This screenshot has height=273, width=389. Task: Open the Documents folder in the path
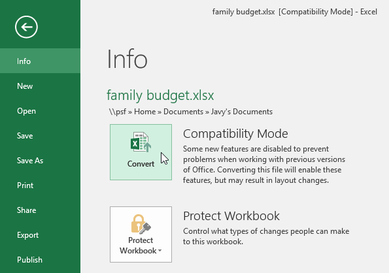183,112
